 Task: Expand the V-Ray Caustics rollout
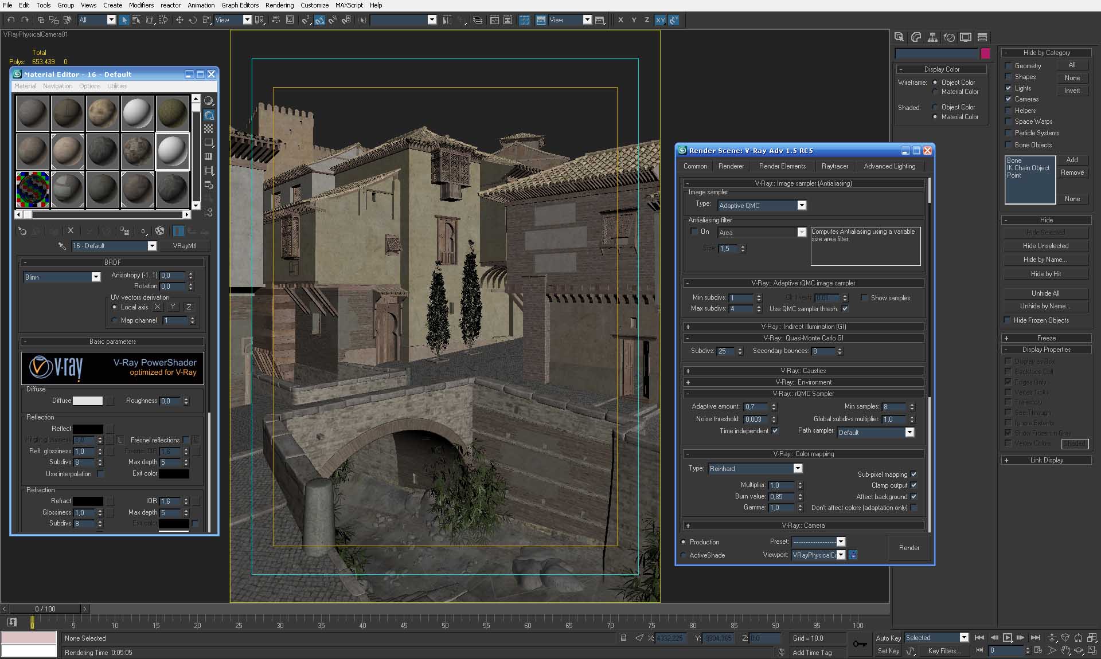click(x=803, y=371)
